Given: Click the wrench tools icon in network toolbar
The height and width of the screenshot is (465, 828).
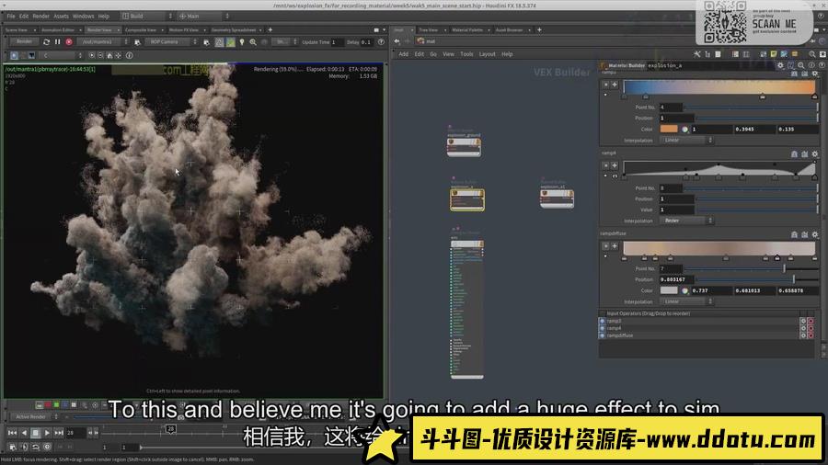Looking at the screenshot, I should 697,54.
